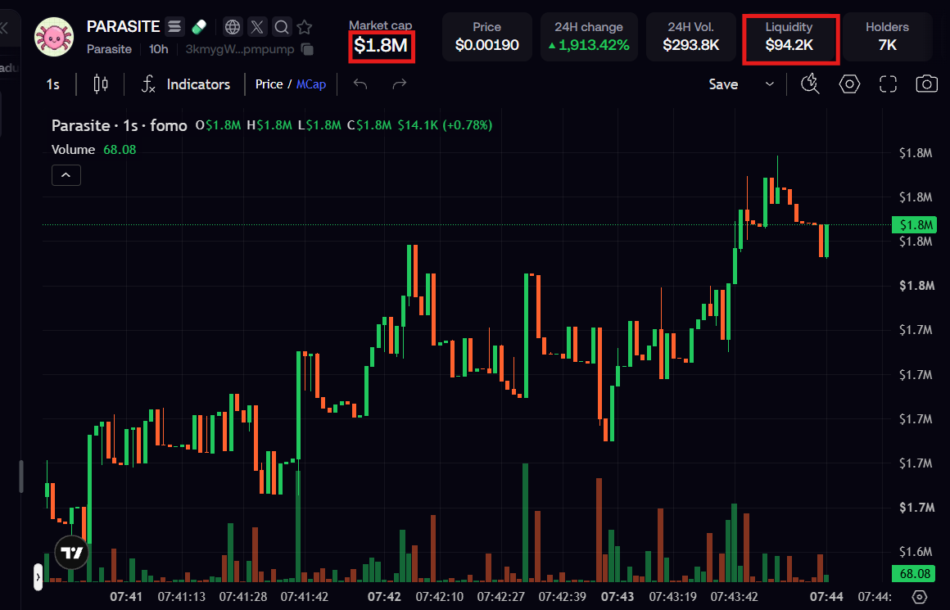Open the PARASITE token avatar image
The image size is (950, 610).
coord(54,37)
